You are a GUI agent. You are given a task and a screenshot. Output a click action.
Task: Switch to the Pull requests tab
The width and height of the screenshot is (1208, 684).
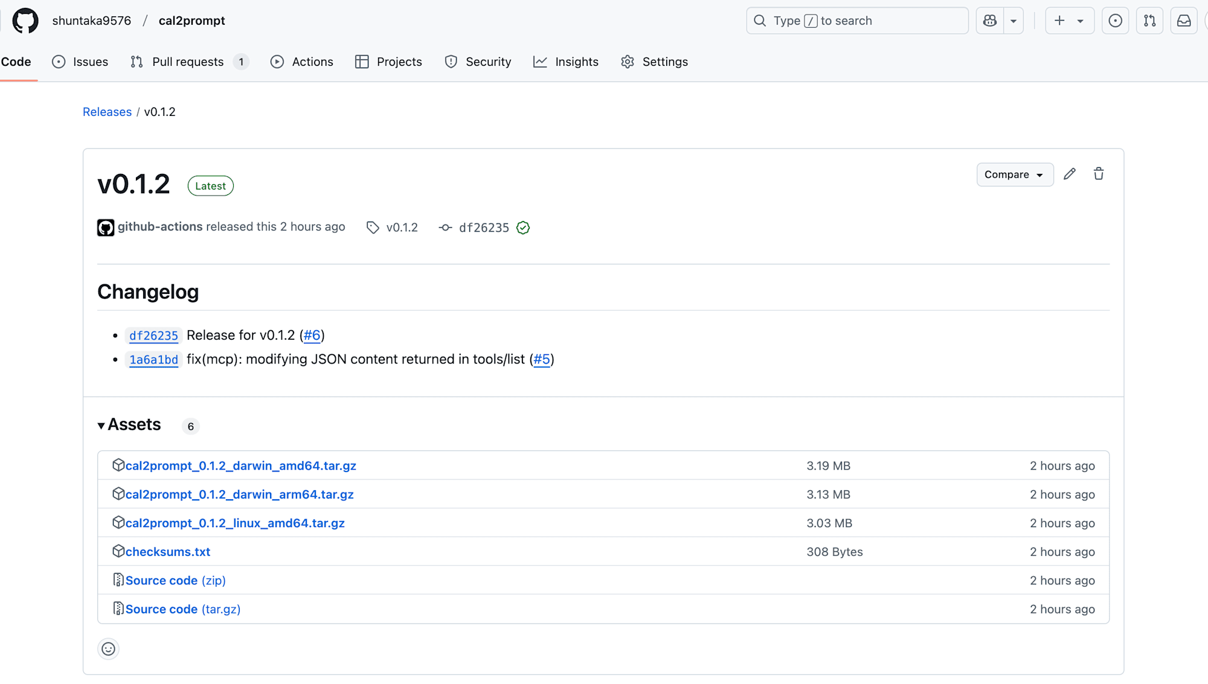(x=189, y=62)
